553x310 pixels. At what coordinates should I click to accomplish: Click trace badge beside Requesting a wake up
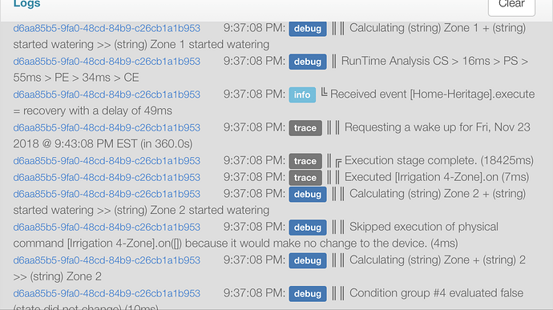coord(305,128)
